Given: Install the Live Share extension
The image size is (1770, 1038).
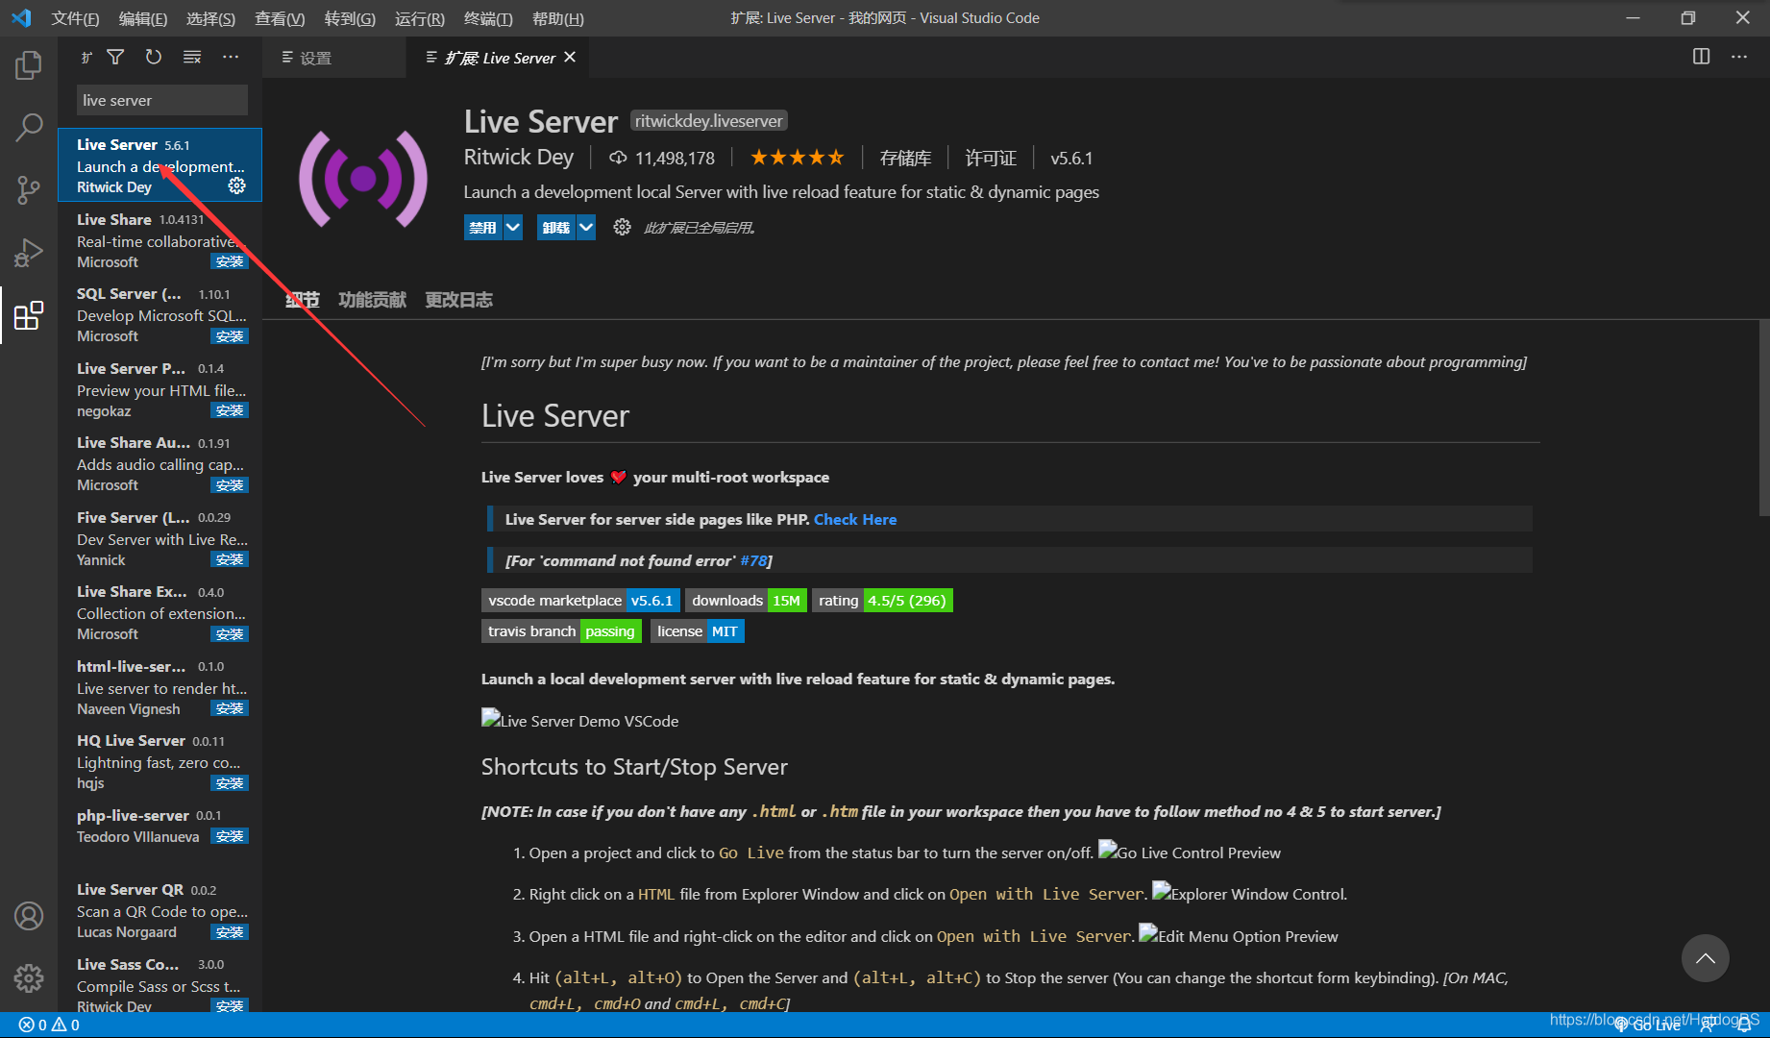Looking at the screenshot, I should 230,261.
